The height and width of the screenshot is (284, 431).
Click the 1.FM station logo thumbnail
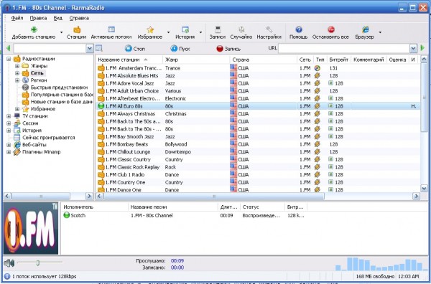point(31,228)
